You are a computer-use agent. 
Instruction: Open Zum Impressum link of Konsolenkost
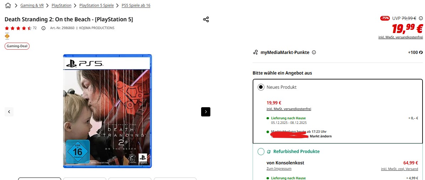click(x=279, y=169)
